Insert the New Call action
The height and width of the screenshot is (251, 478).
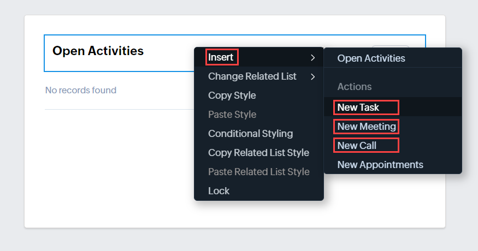click(x=357, y=146)
